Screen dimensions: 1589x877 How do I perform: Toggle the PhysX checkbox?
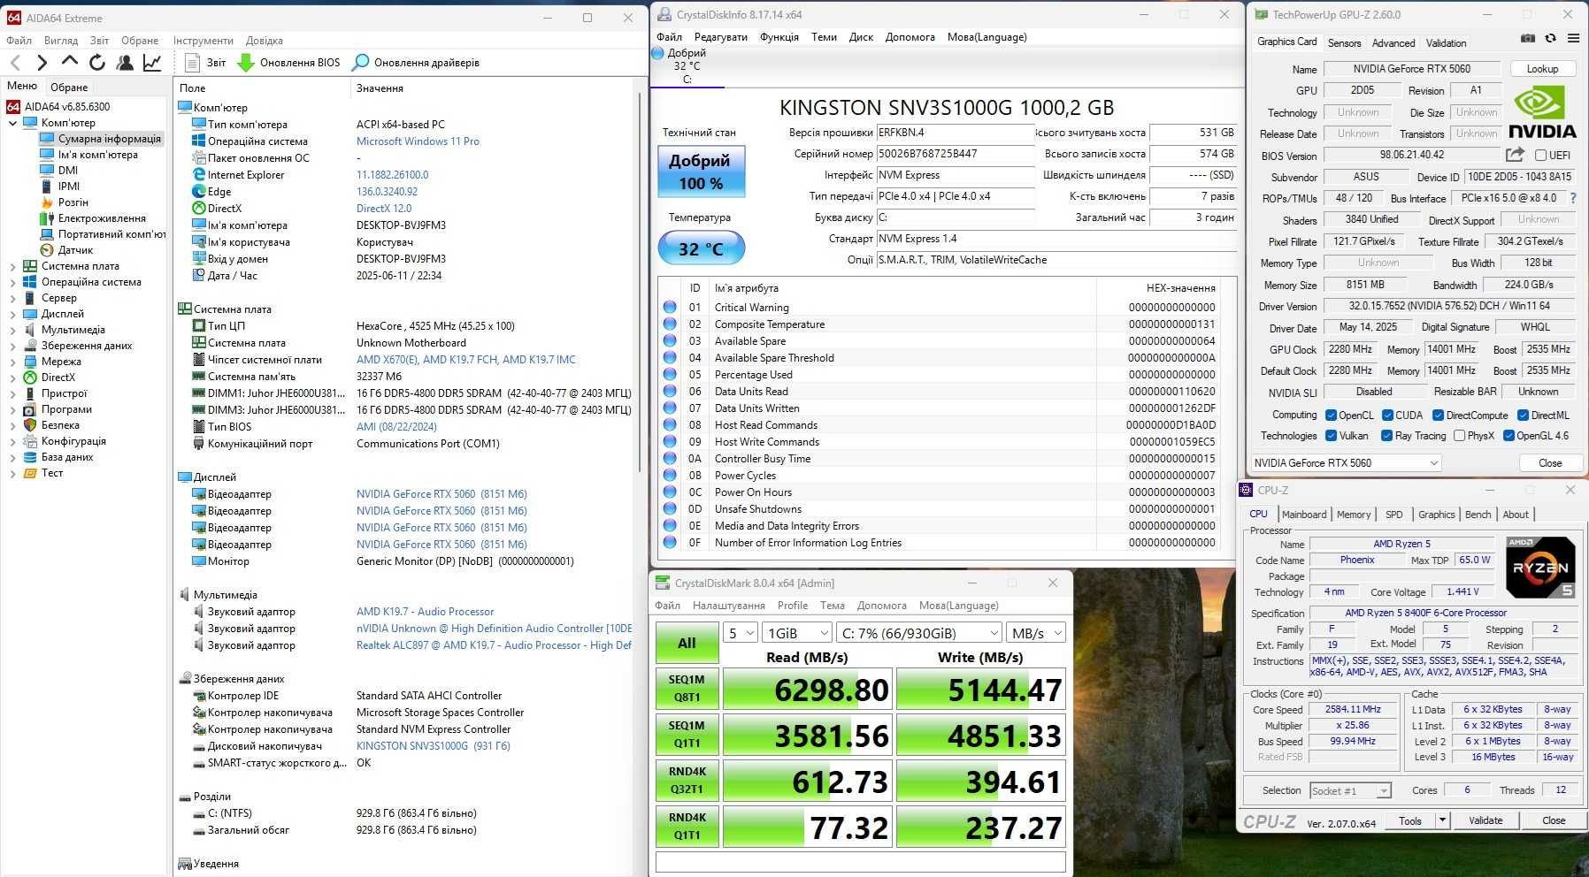[1457, 436]
